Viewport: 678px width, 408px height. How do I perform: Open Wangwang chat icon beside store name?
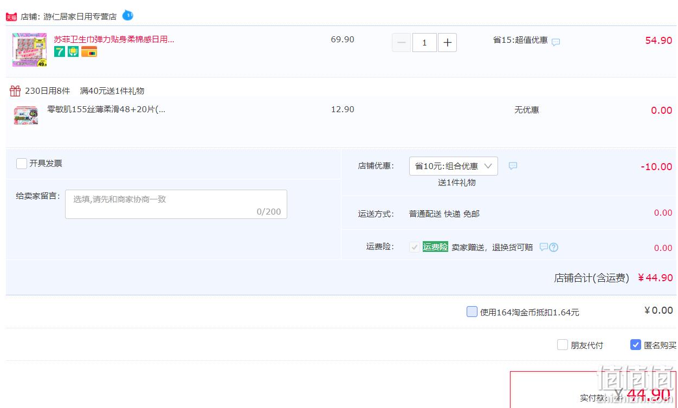(x=127, y=15)
